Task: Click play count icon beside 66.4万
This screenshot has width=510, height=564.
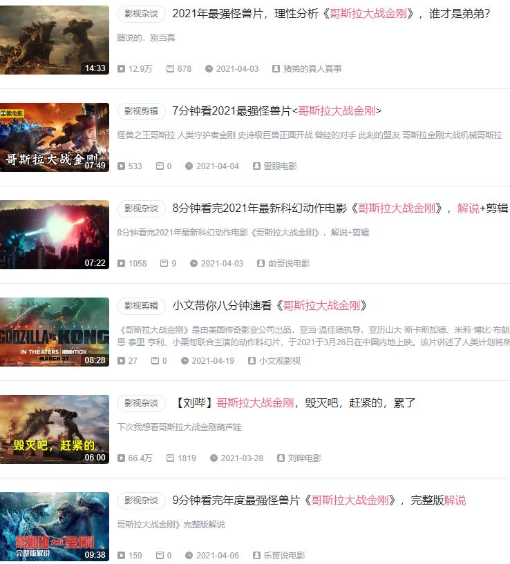Action: [121, 458]
